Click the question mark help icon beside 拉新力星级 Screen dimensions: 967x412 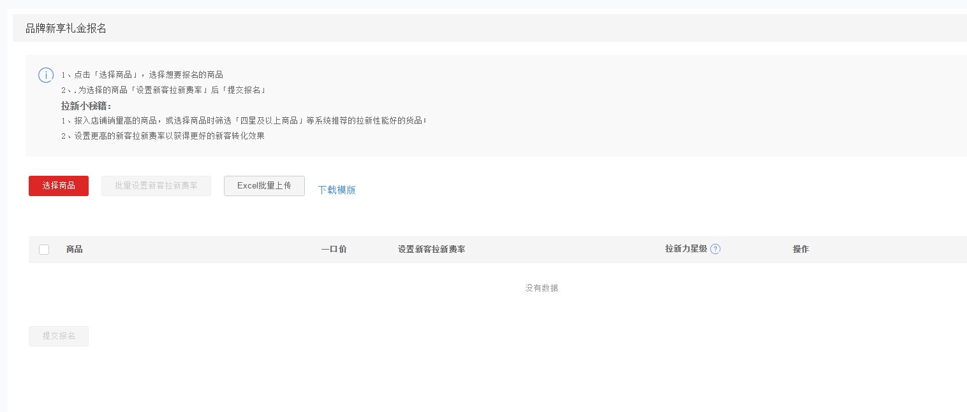(715, 249)
